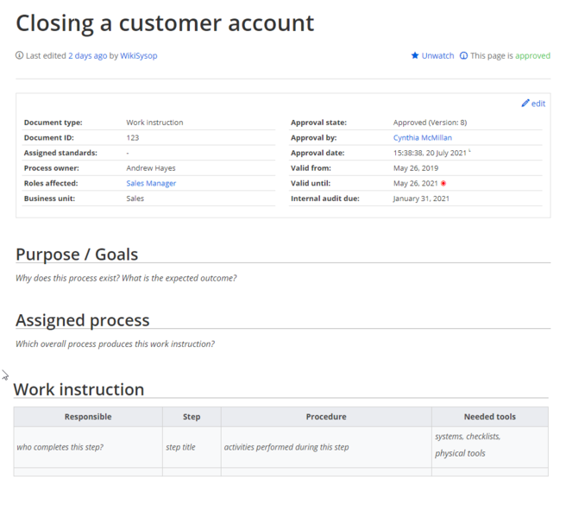
Task: Click the info icon before 'This page is'
Action: 464,56
